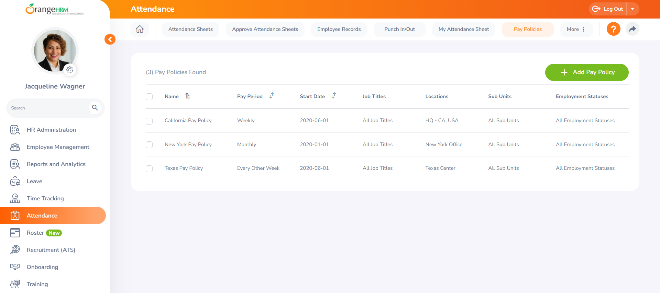Switch to Attendance Sheets tab
The image size is (660, 293).
pyautogui.click(x=190, y=29)
